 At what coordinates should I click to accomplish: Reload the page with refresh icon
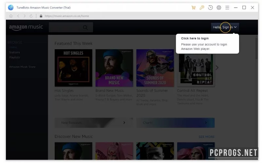point(31,16)
